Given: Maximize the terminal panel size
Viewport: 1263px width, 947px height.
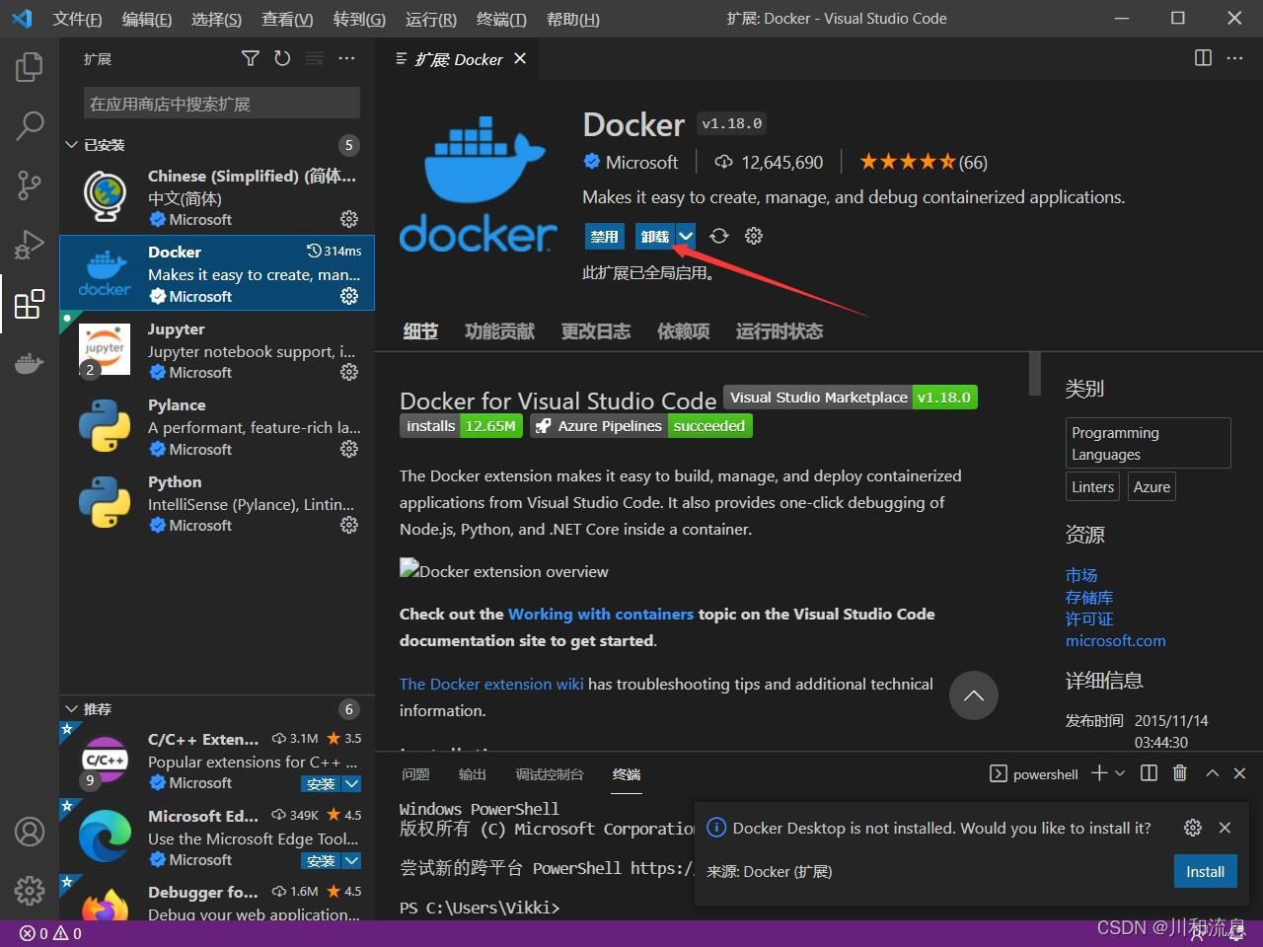Looking at the screenshot, I should [1213, 773].
